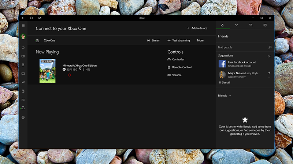Minimize the Xbox window
The width and height of the screenshot is (293, 164).
[x=253, y=18]
